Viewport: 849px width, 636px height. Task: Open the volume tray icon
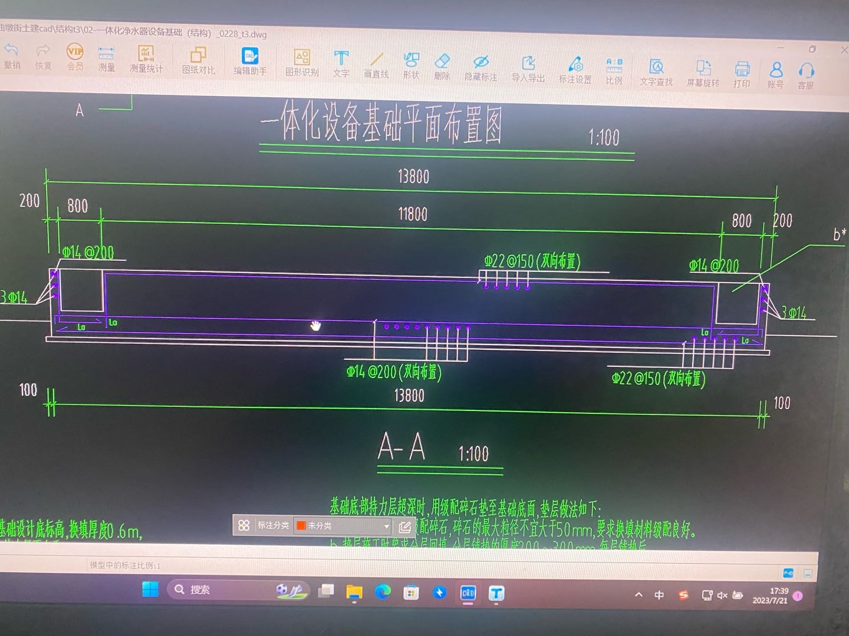coord(722,596)
